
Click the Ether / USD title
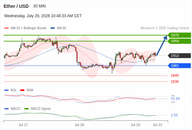point(16,6)
